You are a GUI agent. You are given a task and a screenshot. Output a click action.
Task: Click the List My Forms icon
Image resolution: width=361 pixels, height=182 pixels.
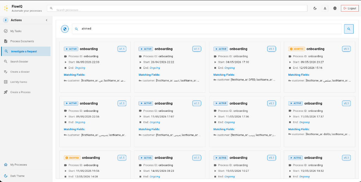tap(6, 82)
